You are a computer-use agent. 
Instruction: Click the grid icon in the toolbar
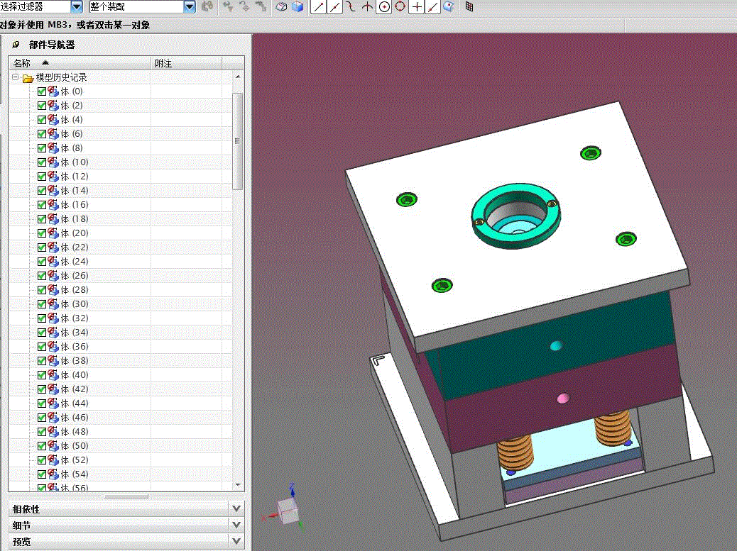click(x=469, y=6)
